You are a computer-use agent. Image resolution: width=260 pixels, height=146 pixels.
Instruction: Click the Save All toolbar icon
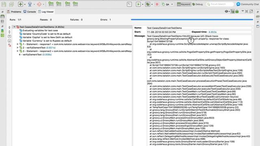tap(11, 4)
